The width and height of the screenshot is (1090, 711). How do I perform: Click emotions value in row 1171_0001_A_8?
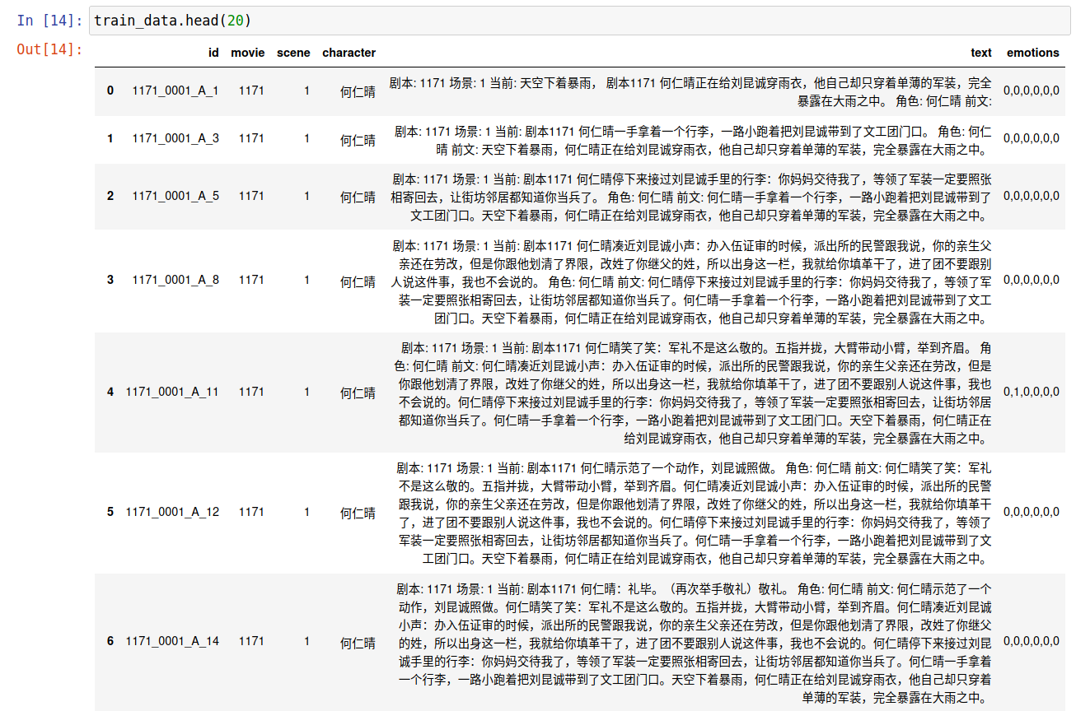click(1032, 281)
